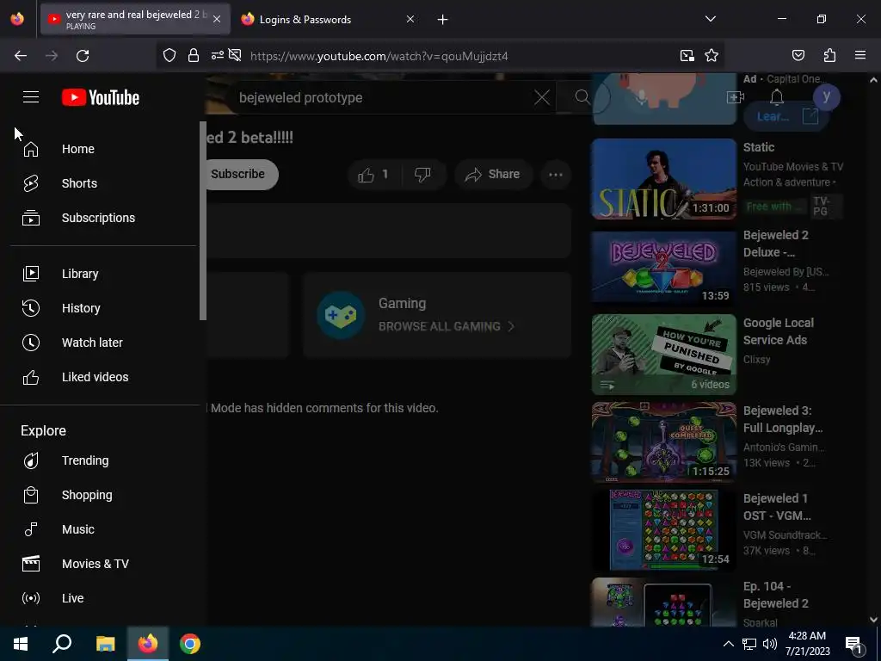881x661 pixels.
Task: Open Liked videos in the sidebar
Action: [x=103, y=377]
